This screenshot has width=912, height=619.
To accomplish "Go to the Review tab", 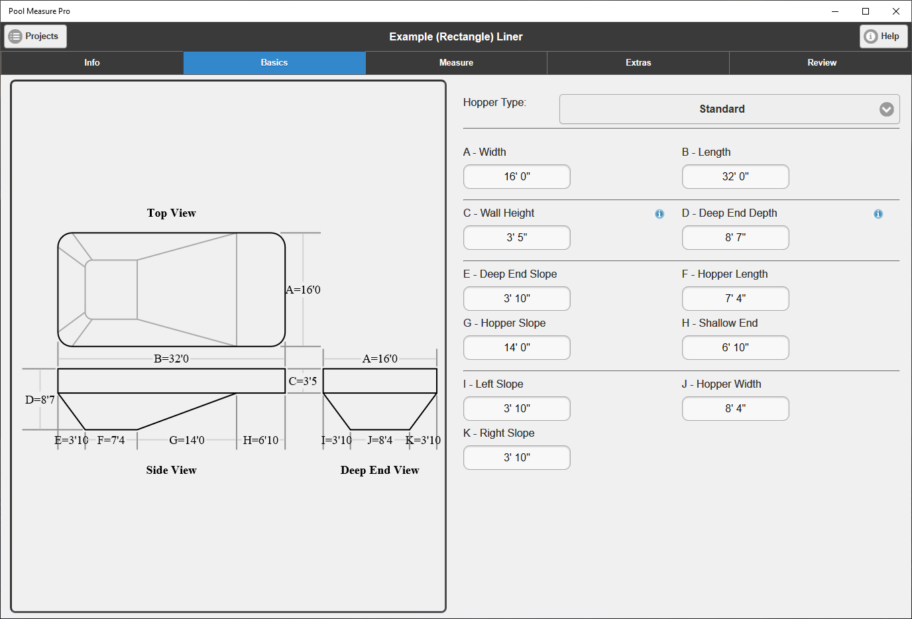I will (821, 63).
